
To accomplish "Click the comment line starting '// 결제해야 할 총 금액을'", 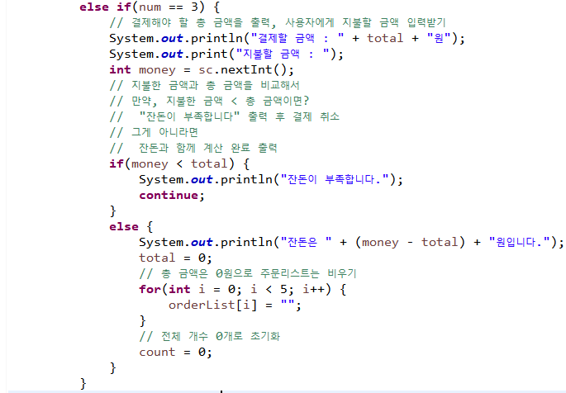I will [278, 23].
